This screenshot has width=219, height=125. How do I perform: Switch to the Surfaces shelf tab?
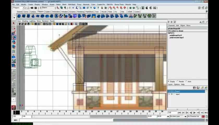(33, 12)
